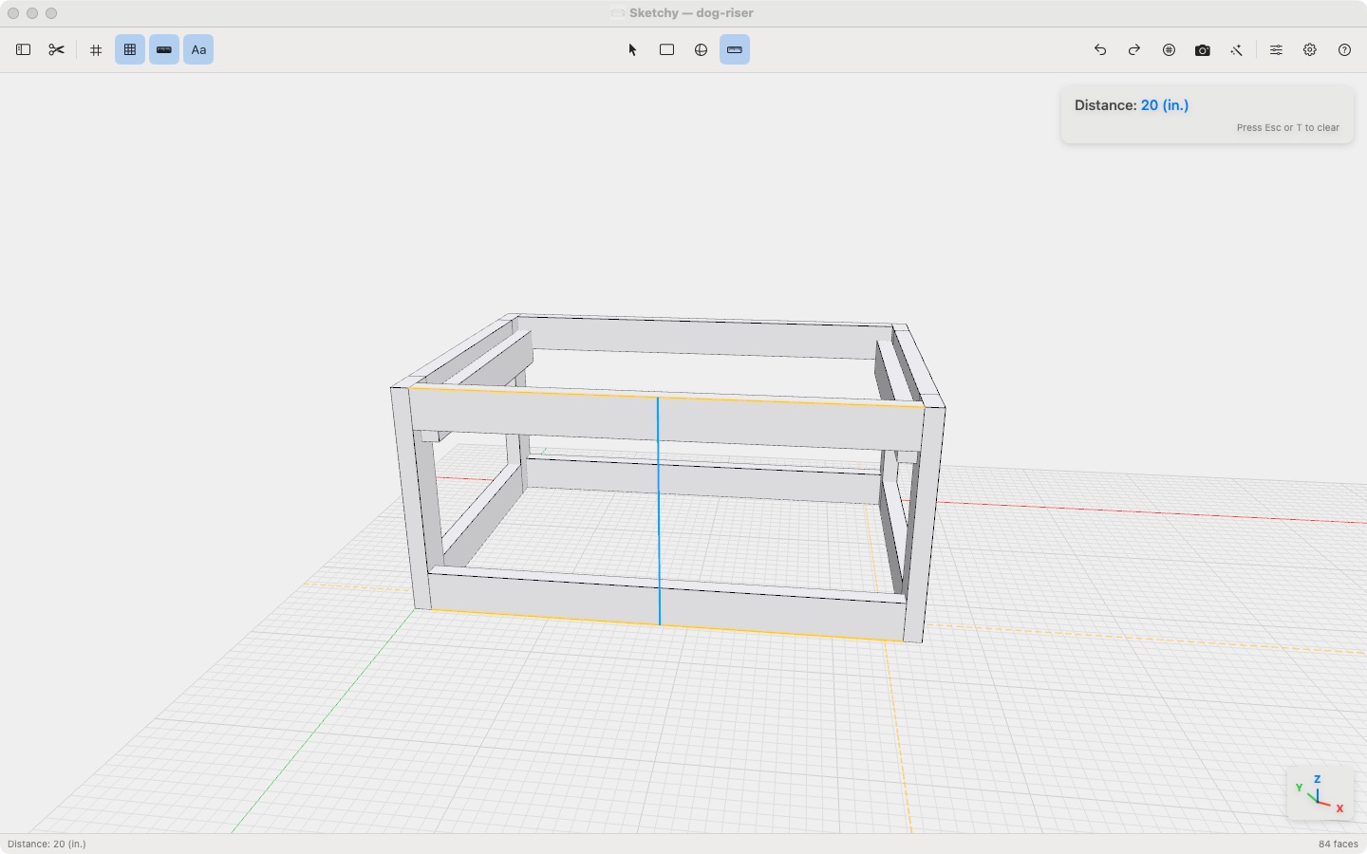
Task: Select the rectangle drawing tool
Action: (666, 50)
